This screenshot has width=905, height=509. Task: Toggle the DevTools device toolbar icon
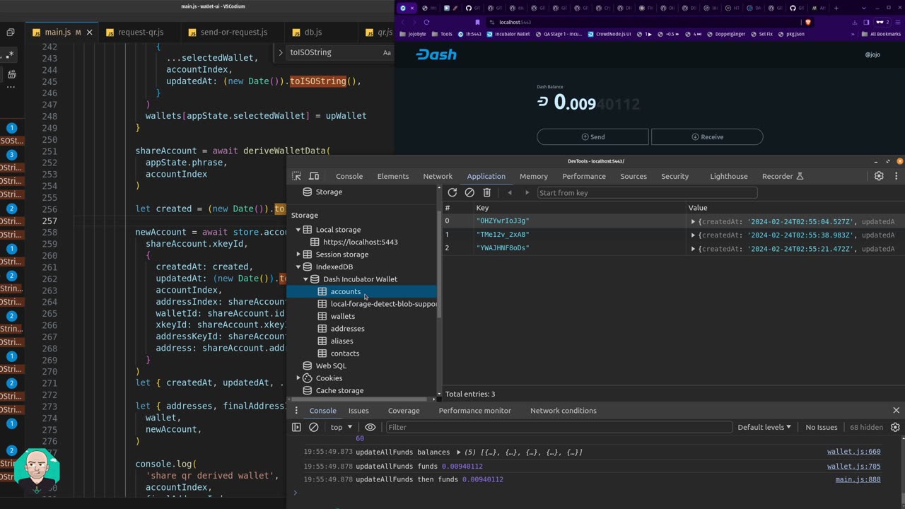pyautogui.click(x=314, y=176)
